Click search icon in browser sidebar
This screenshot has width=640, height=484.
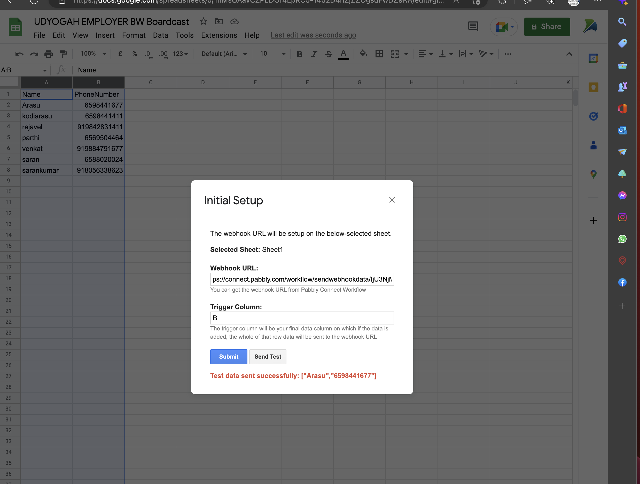pos(622,22)
